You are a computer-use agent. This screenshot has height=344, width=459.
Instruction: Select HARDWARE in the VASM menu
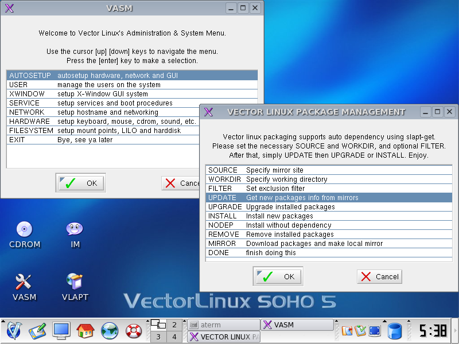(x=103, y=122)
